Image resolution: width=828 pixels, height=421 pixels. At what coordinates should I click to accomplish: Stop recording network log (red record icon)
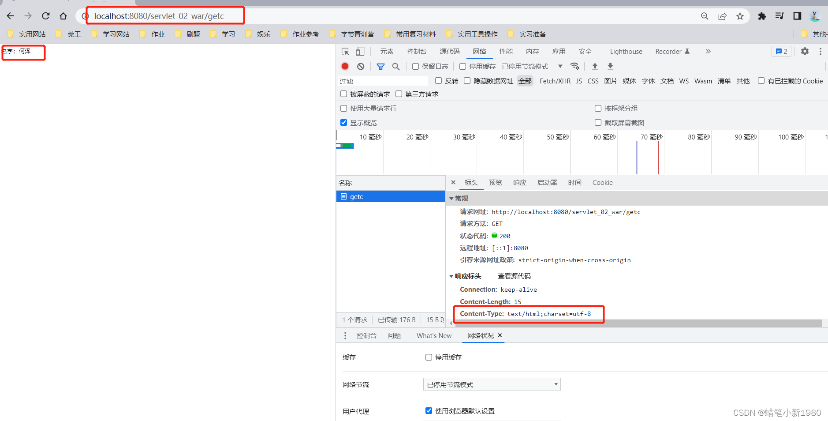pyautogui.click(x=345, y=66)
